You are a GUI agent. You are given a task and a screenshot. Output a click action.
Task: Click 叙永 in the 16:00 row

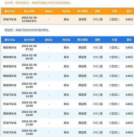66,114
